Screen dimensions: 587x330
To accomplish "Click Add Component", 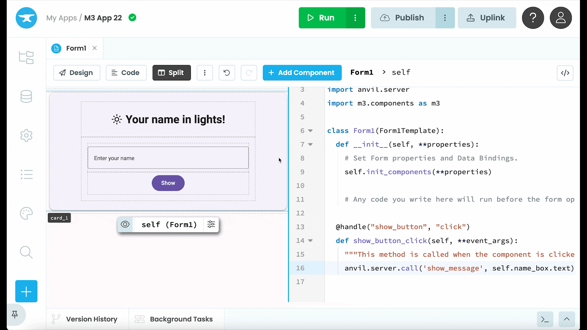I will [x=302, y=73].
